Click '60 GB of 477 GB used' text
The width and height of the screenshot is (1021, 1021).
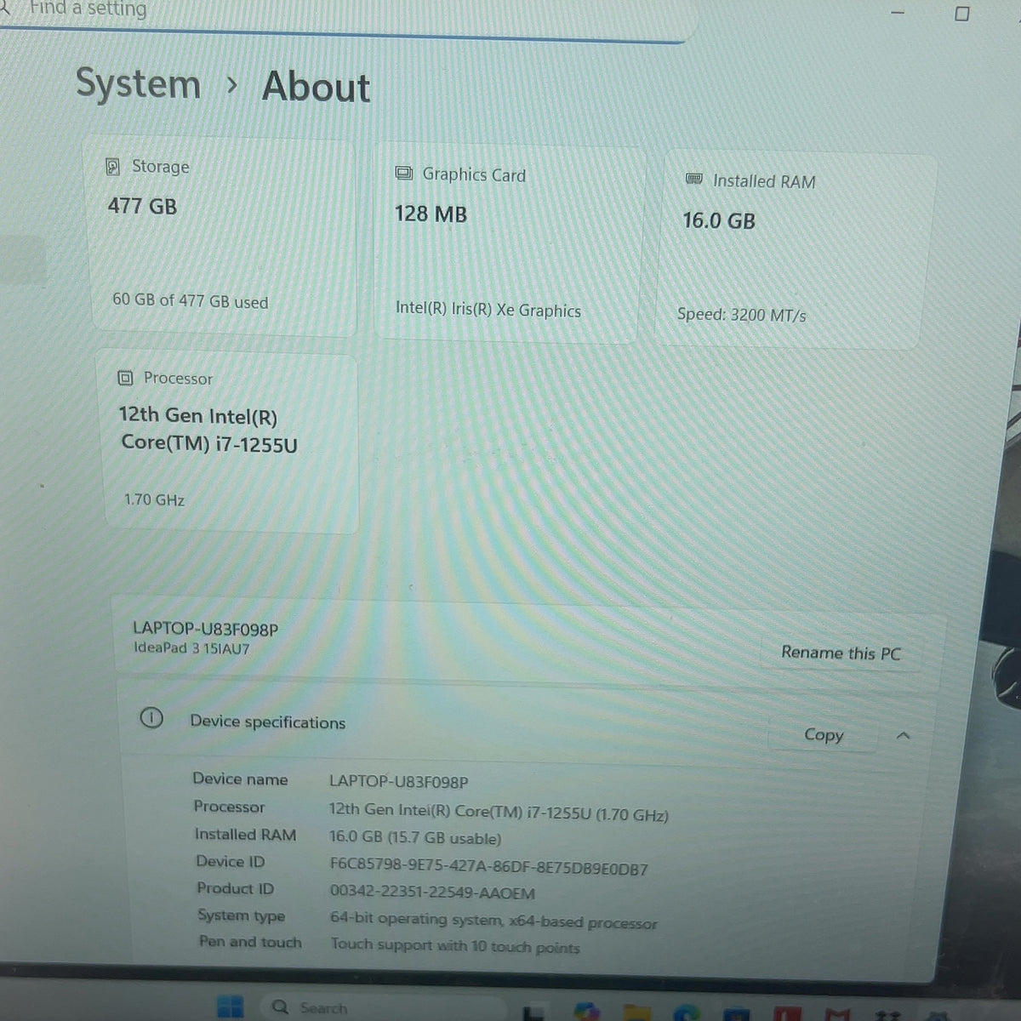click(x=190, y=300)
